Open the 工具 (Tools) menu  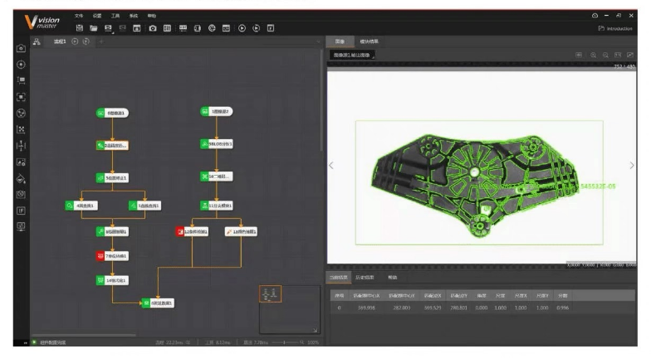[x=115, y=16]
